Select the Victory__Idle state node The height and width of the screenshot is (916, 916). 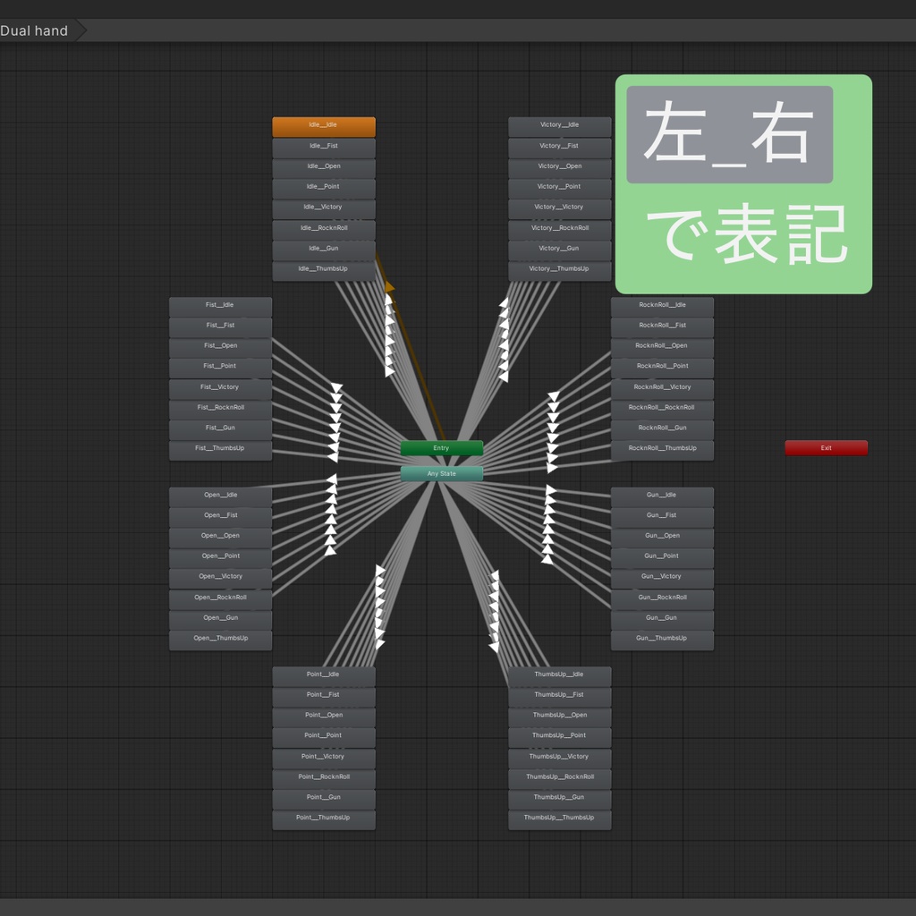point(560,126)
